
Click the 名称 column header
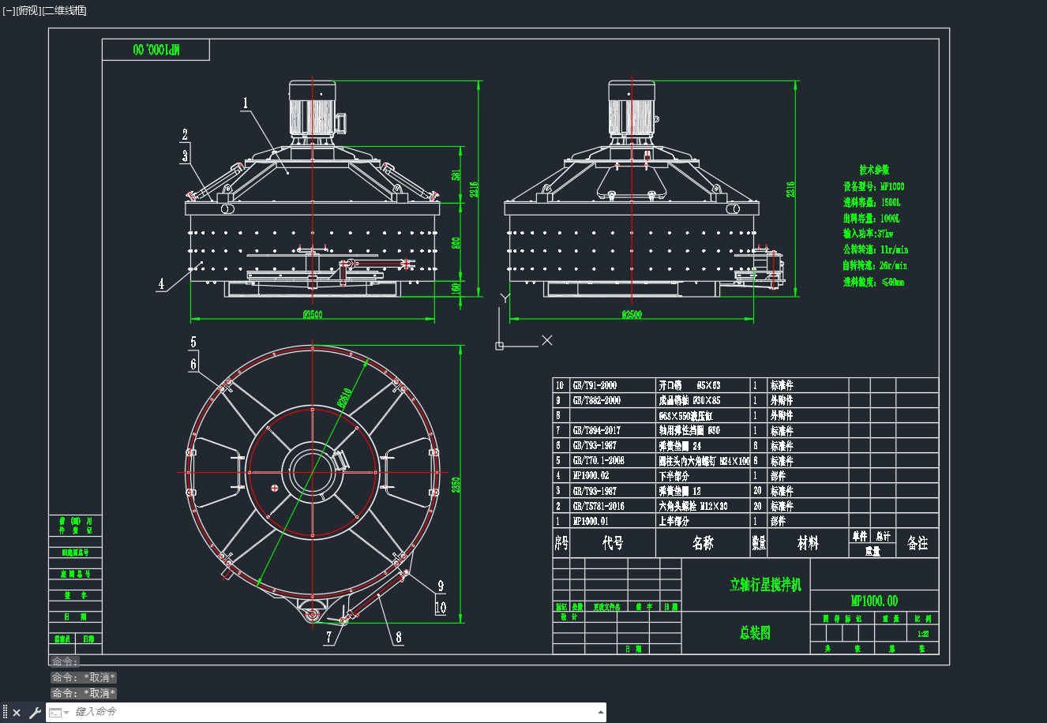[x=703, y=543]
